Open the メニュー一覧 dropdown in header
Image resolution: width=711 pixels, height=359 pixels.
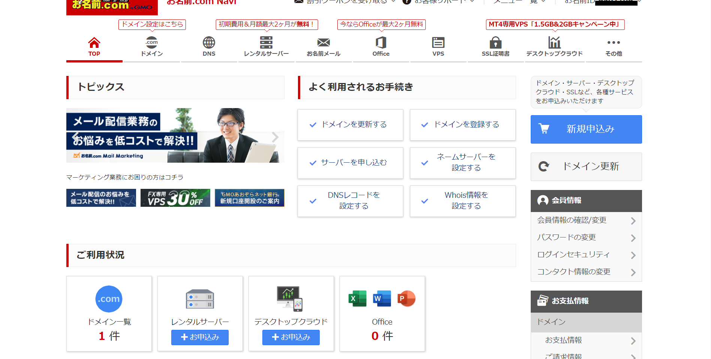tap(519, 1)
